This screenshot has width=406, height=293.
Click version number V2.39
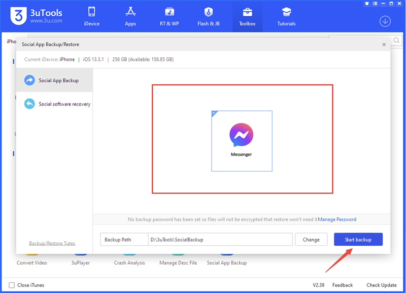(x=319, y=285)
